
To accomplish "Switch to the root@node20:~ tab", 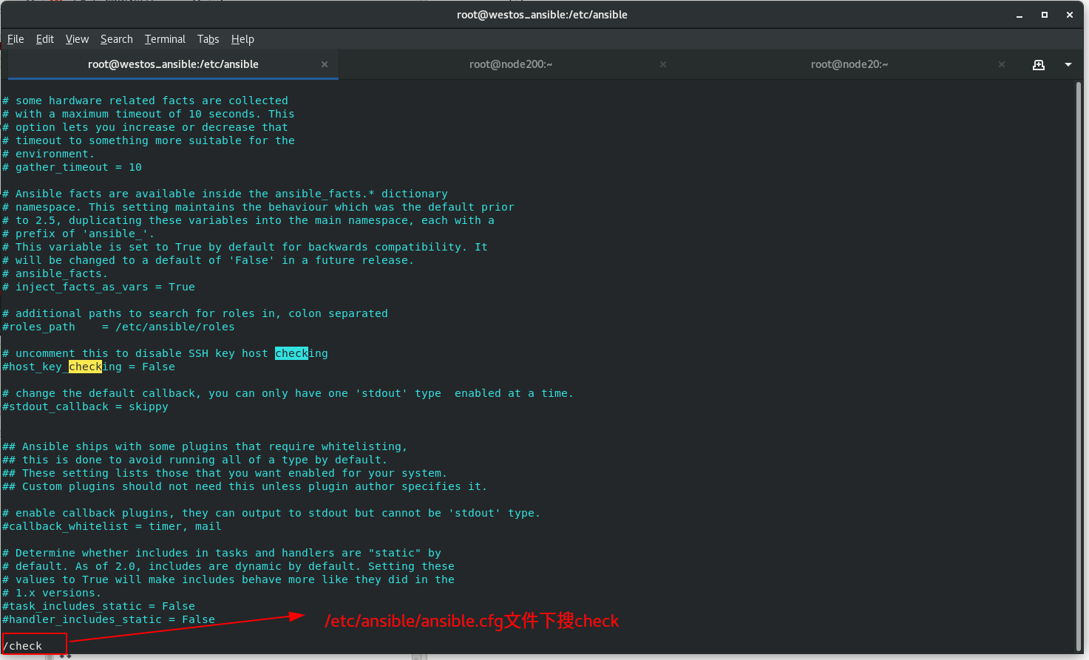I will click(x=849, y=64).
